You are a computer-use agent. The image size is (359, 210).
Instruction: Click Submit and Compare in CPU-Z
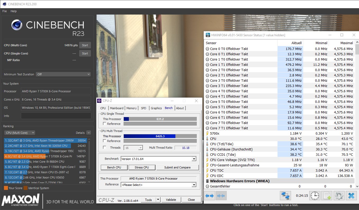(178, 167)
